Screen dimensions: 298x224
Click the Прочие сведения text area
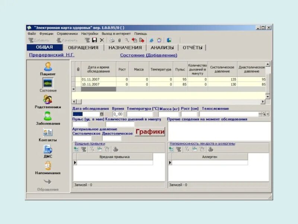pos(219,131)
